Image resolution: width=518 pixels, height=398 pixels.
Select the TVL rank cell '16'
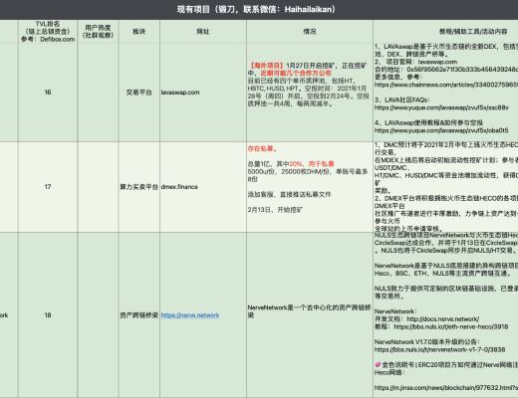pos(48,93)
